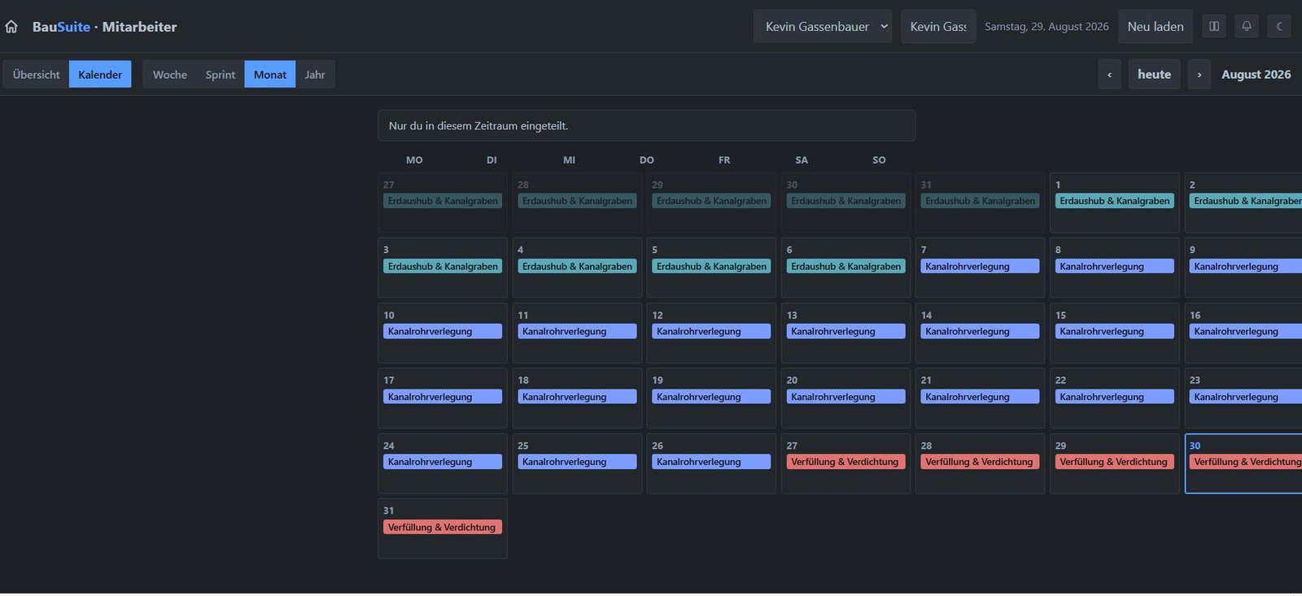
Task: Select the Jahr view
Action: coord(315,75)
